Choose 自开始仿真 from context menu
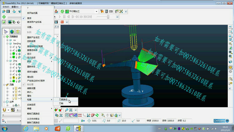 pyautogui.click(x=32, y=13)
